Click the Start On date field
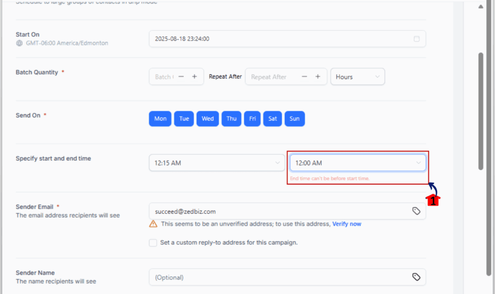Viewport: 495px width, 294px height. (287, 39)
